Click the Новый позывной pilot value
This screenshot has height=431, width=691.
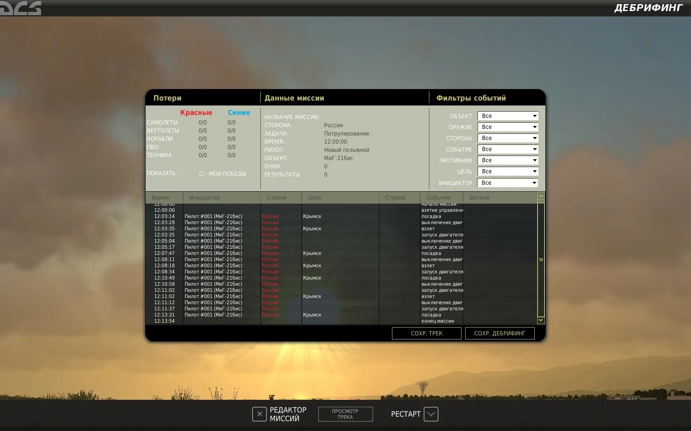pos(347,150)
